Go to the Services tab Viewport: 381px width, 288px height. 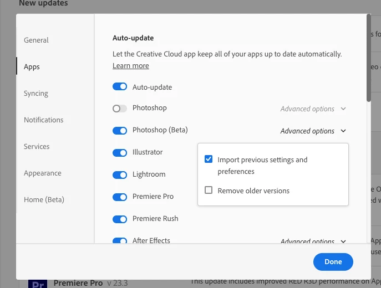(x=37, y=147)
